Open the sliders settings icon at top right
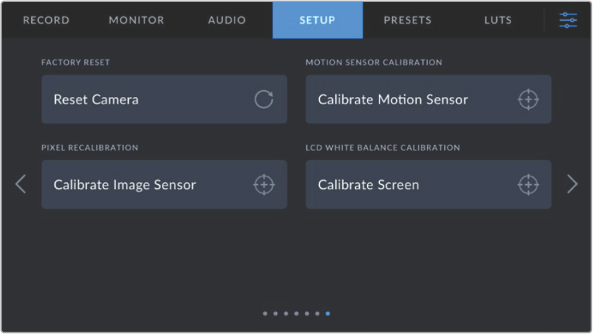593x334 pixels. pyautogui.click(x=568, y=20)
